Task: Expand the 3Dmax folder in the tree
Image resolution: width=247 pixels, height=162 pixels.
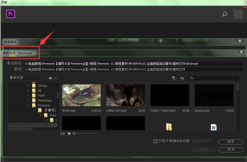Action: pyautogui.click(x=28, y=85)
